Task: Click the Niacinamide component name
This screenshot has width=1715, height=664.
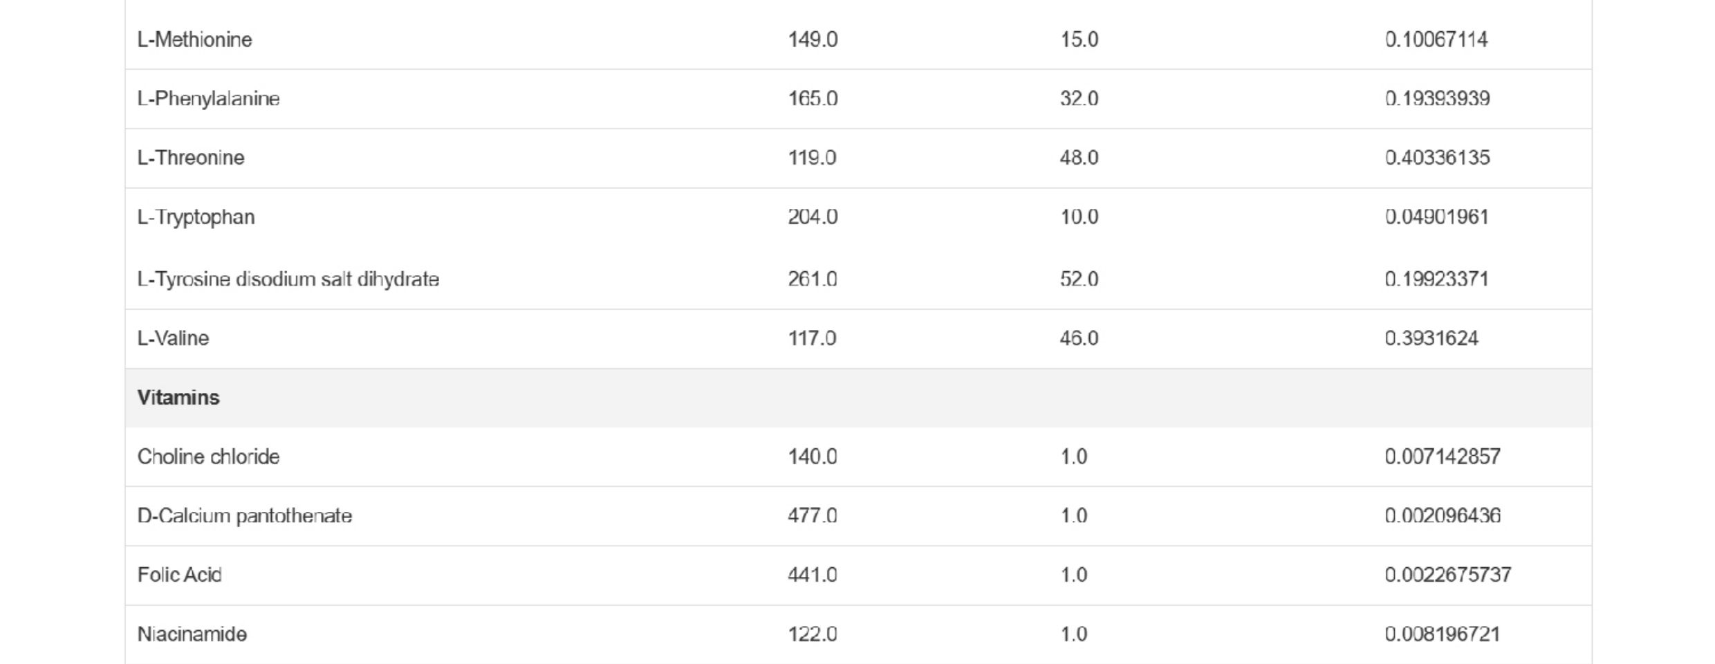Action: point(192,634)
